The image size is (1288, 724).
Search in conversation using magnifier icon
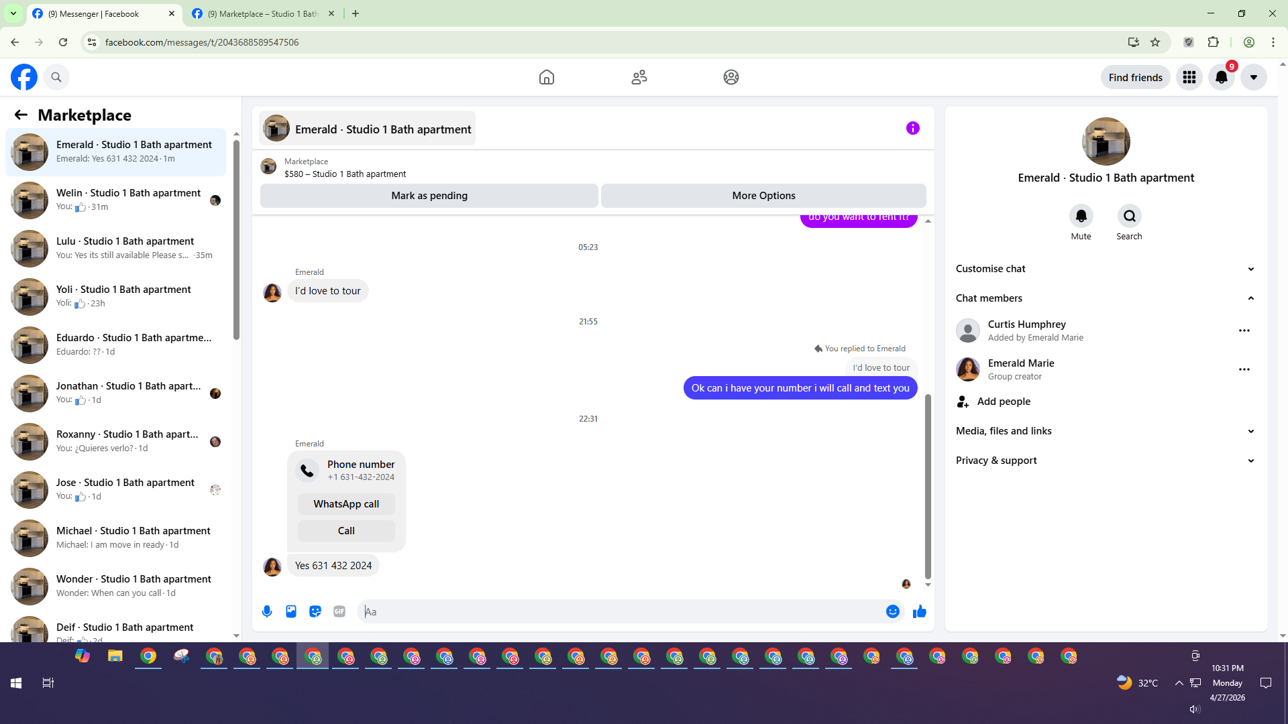pos(1129,216)
